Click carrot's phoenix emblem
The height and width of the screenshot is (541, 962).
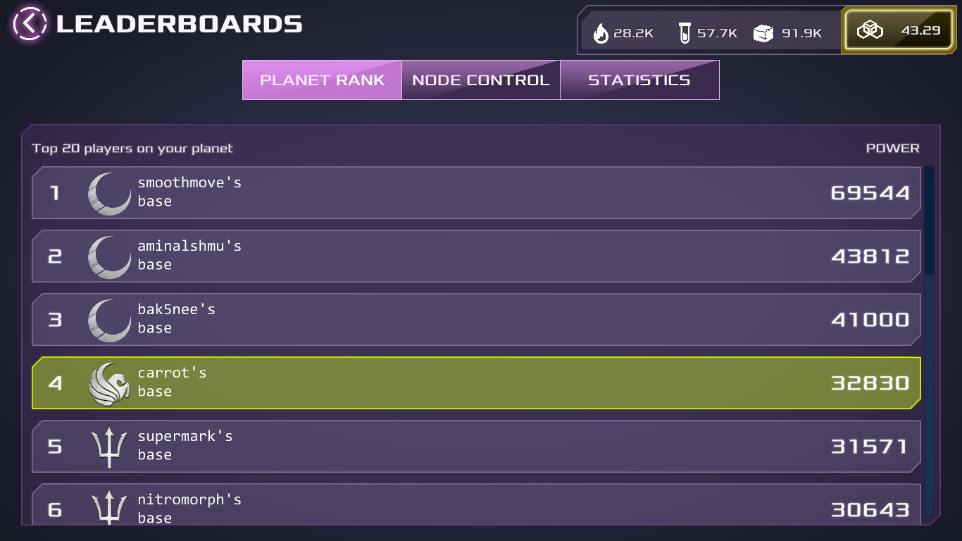(x=109, y=383)
